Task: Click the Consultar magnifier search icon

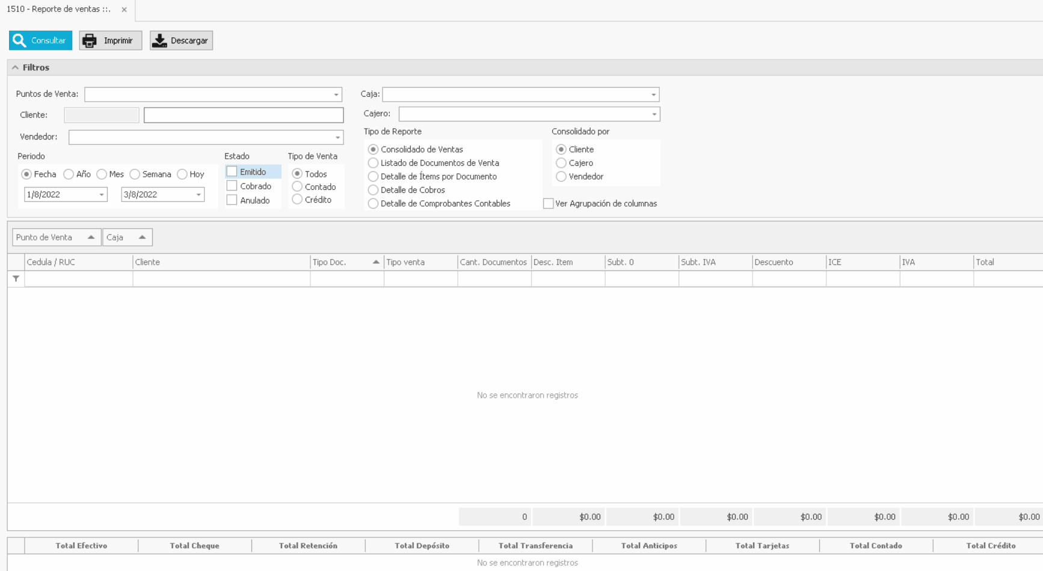Action: 20,40
